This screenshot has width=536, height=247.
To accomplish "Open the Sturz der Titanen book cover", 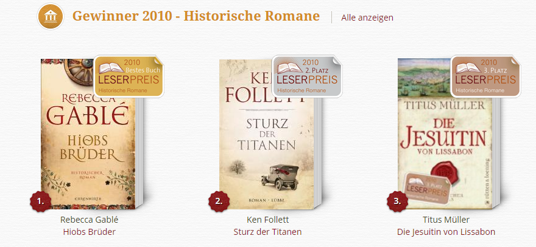I will coord(267,135).
